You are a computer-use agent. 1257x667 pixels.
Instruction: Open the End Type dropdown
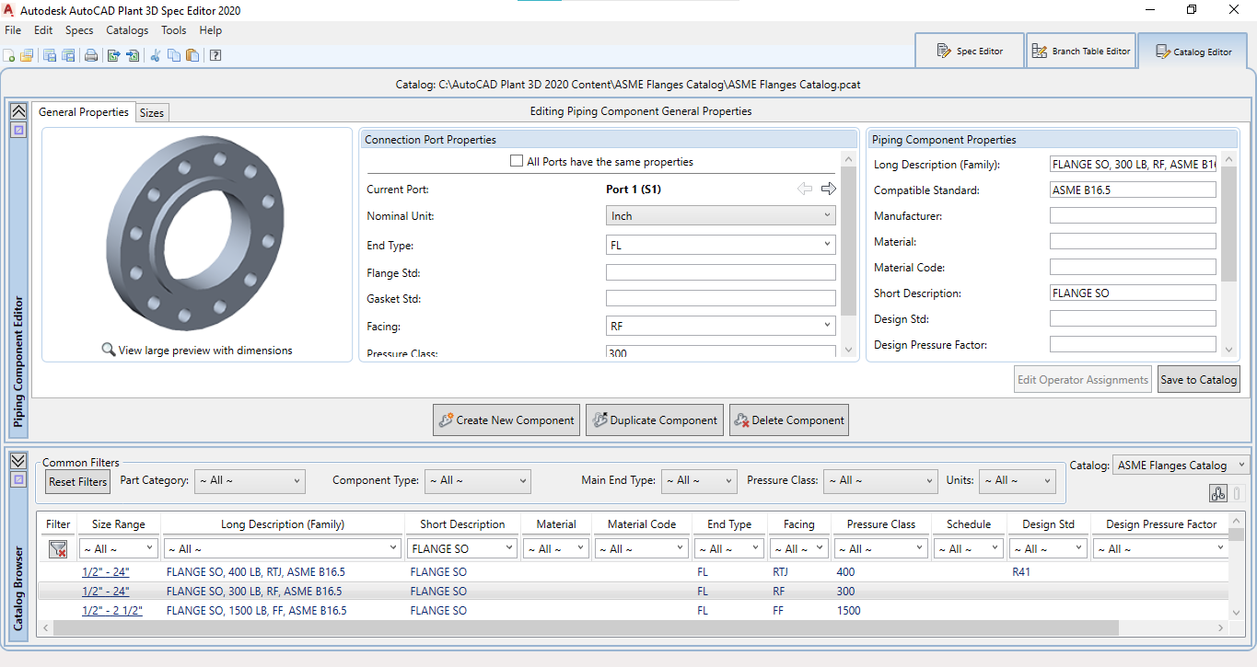tap(720, 246)
